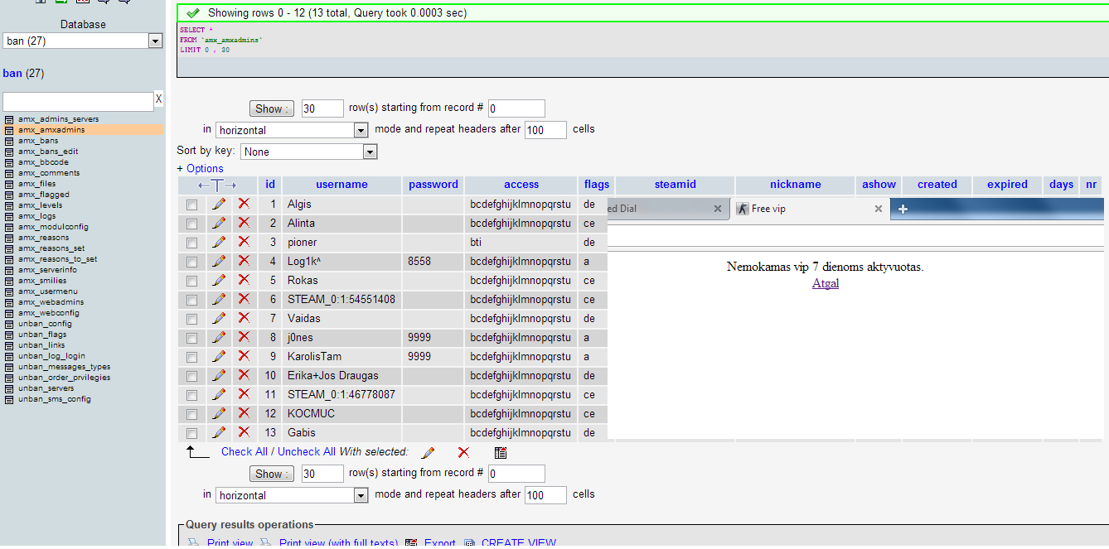Sort by the created column header
Screen dimensions: 1109x549
[x=937, y=185]
